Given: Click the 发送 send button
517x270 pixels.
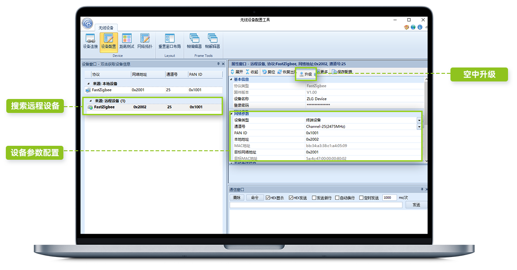Looking at the screenshot, I should coord(416,205).
